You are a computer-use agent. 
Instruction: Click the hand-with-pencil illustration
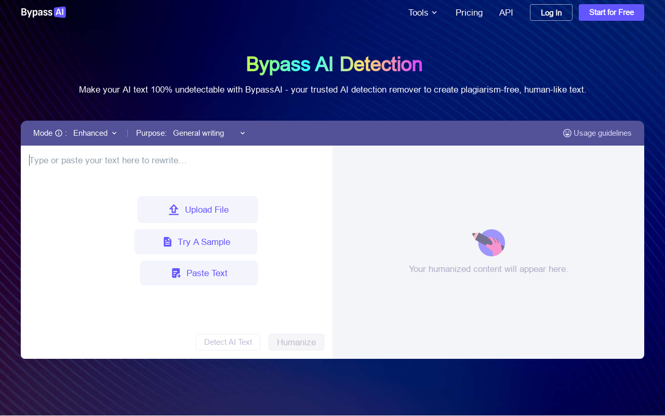tap(488, 242)
